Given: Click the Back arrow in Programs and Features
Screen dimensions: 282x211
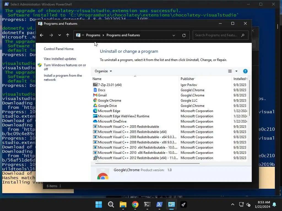Looking at the screenshot, I should click(42, 35).
